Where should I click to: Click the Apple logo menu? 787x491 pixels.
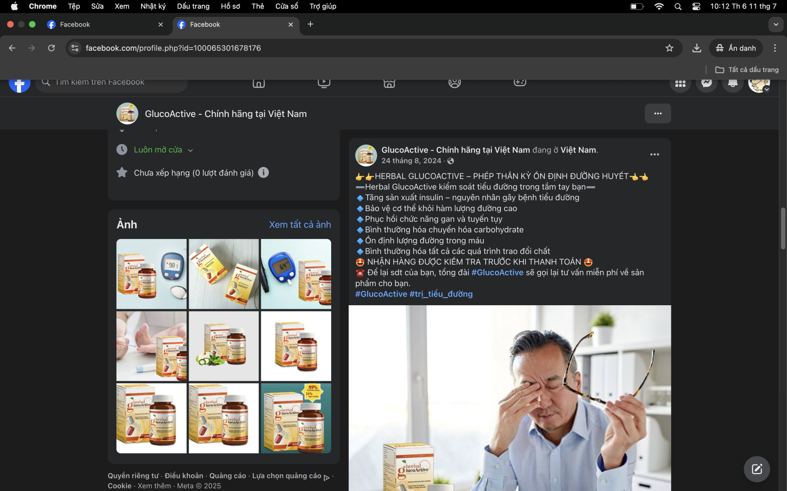[14, 7]
